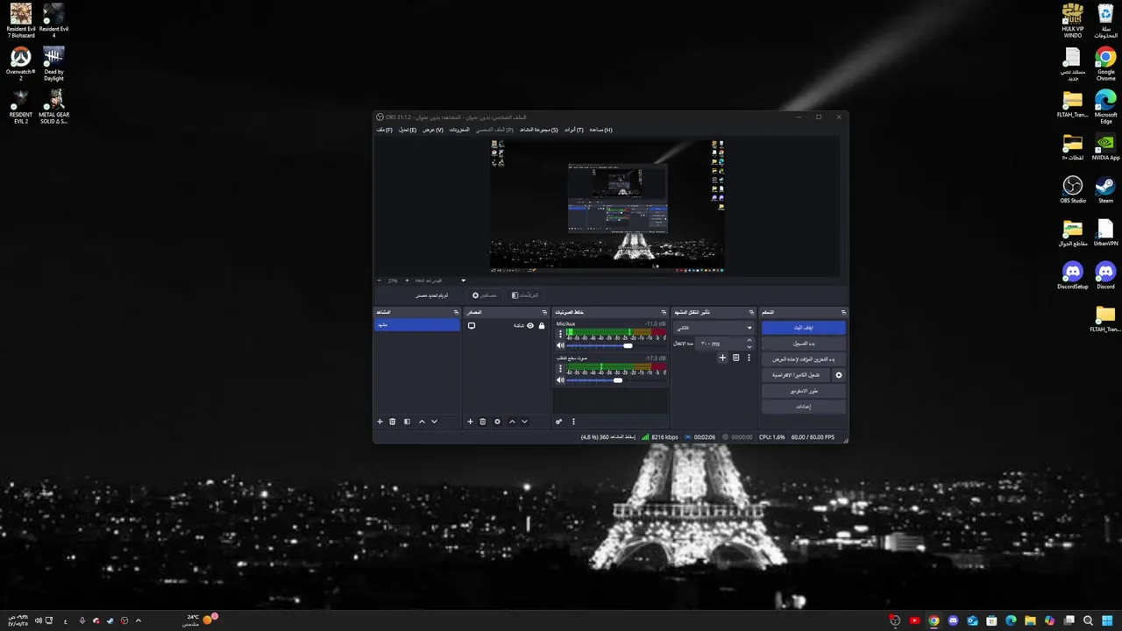Open transition three-dot properties menu

click(x=749, y=358)
